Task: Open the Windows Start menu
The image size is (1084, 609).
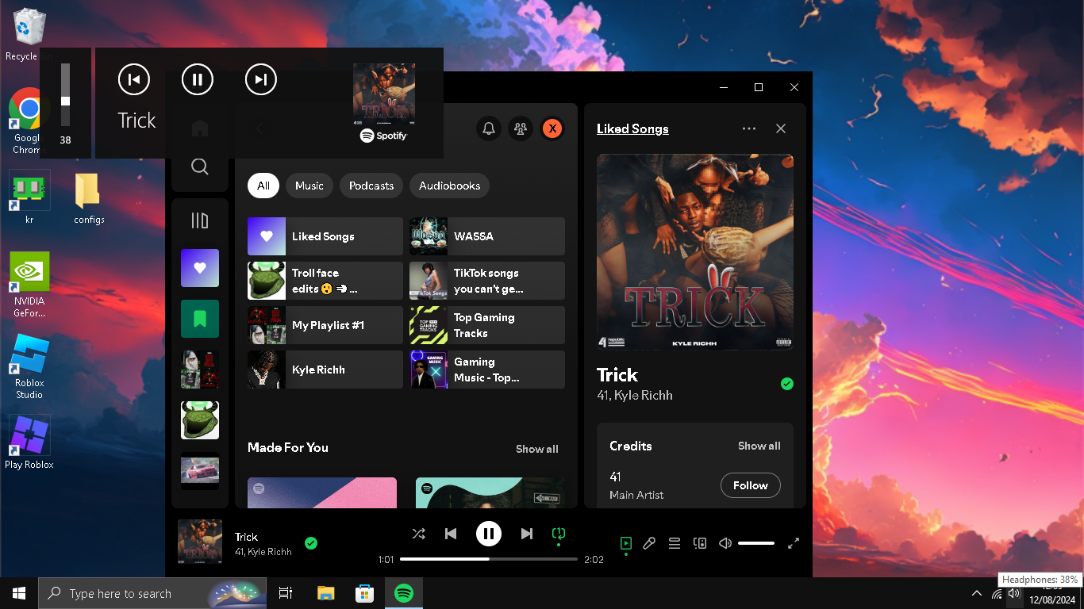Action: [x=19, y=593]
